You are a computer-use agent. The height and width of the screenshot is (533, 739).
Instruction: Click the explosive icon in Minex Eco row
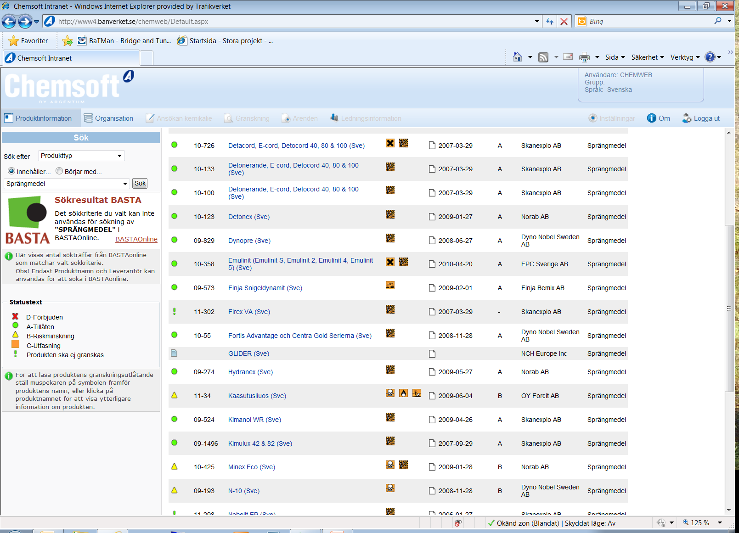pos(403,464)
